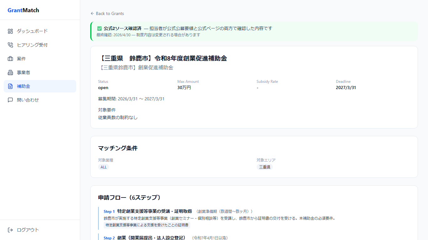428x240 pixels.
Task: Click the building icon next to 事業者
Action: [10, 72]
